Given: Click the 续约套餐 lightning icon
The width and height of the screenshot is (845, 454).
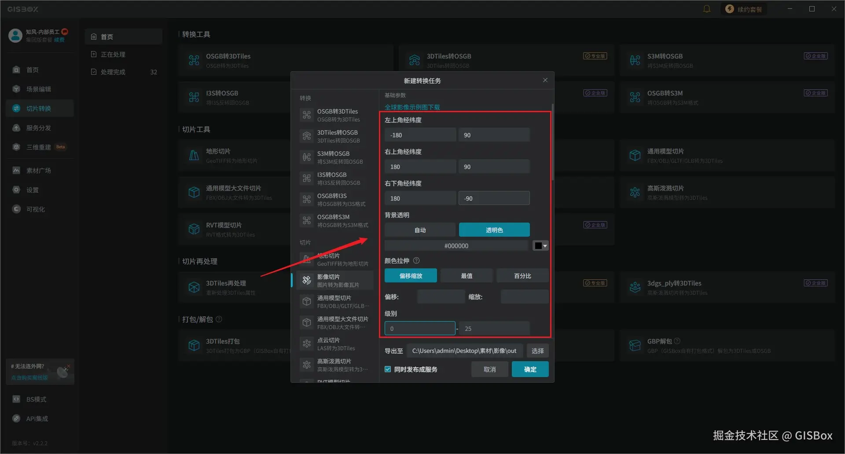Looking at the screenshot, I should (x=730, y=9).
